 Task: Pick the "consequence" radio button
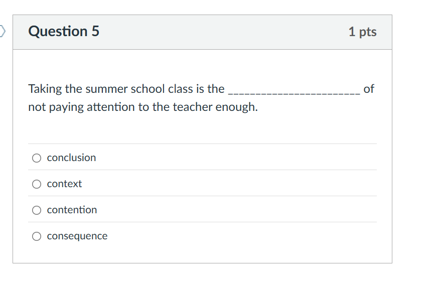pyautogui.click(x=37, y=236)
